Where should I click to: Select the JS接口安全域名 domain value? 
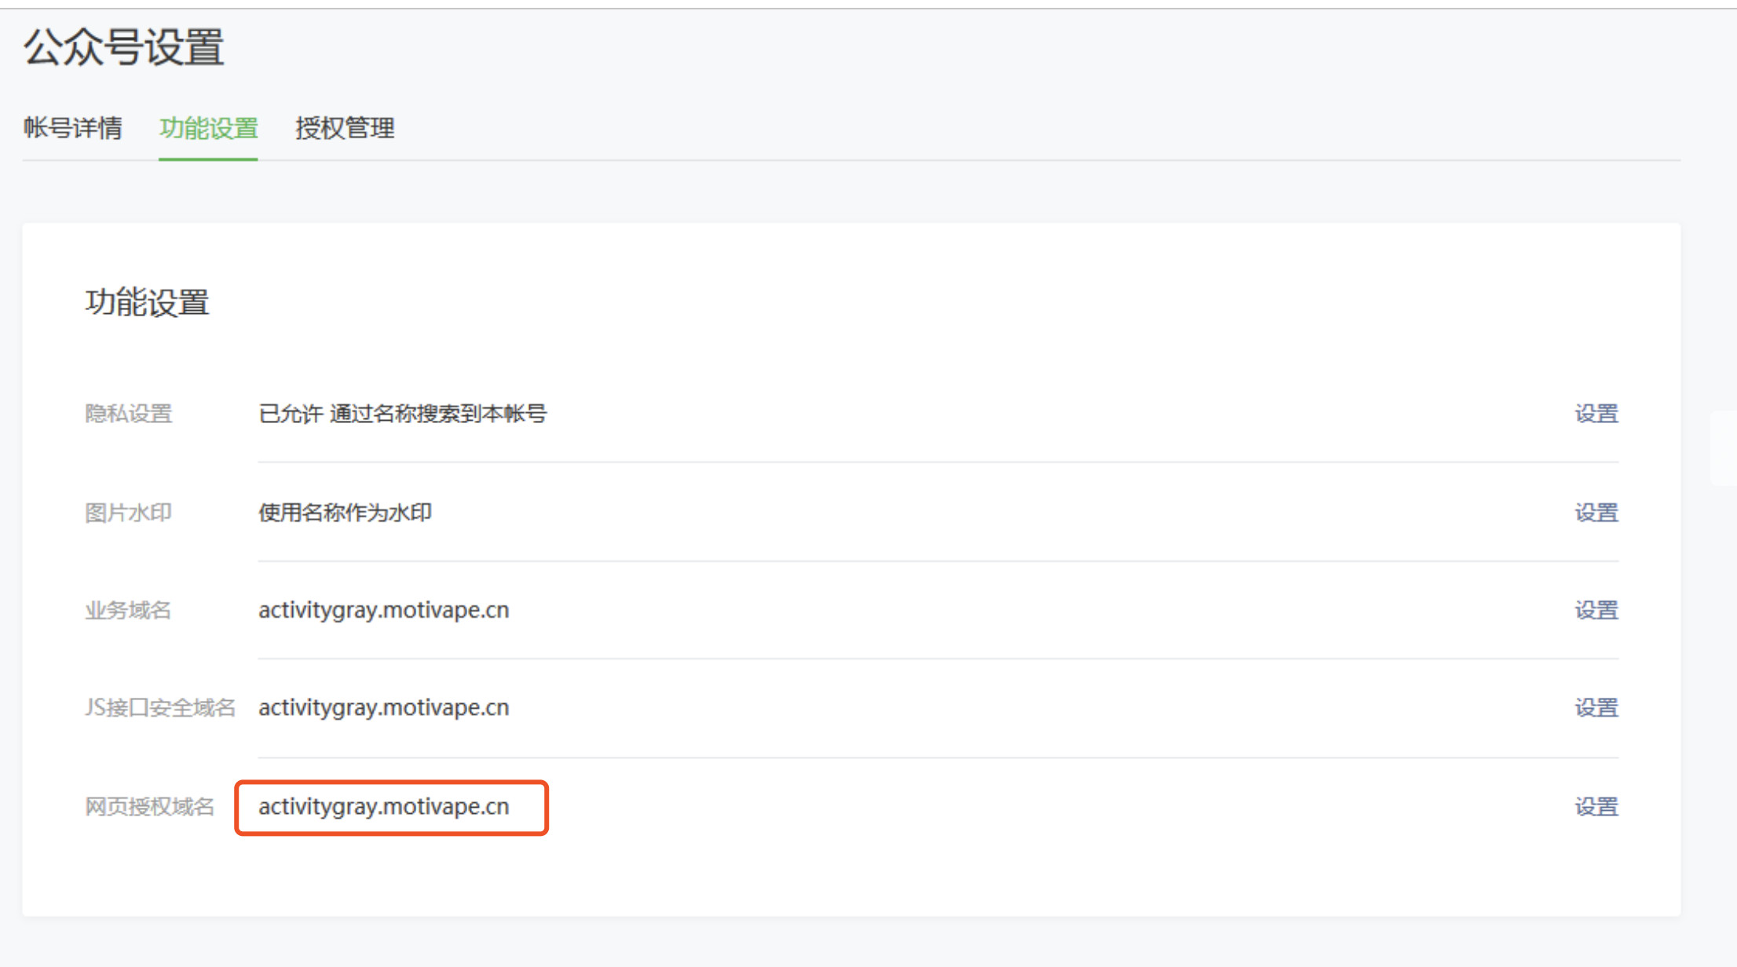click(x=384, y=707)
